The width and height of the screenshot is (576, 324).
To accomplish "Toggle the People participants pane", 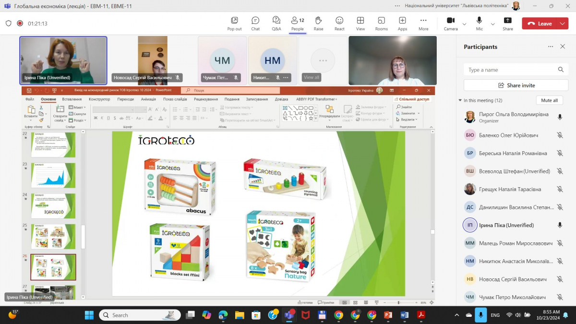I will [298, 23].
